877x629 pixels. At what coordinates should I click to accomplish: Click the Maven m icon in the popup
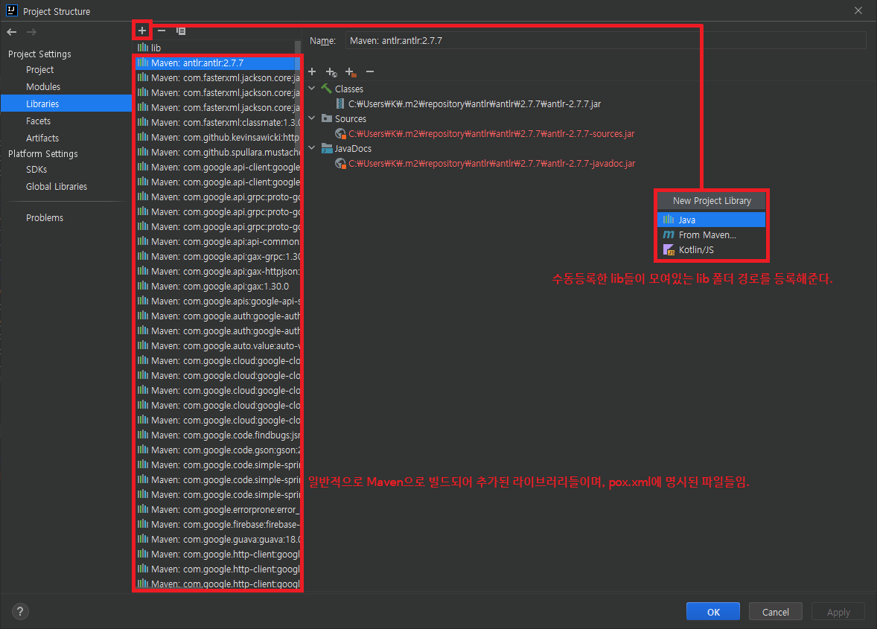tap(669, 234)
